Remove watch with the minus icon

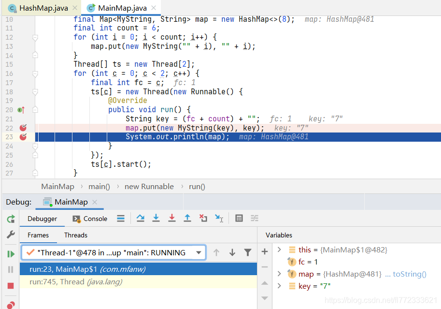265,267
